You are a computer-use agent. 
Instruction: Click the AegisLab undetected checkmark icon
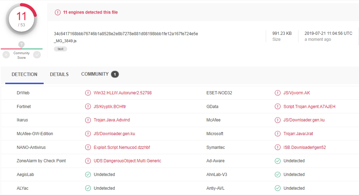[x=88, y=175]
